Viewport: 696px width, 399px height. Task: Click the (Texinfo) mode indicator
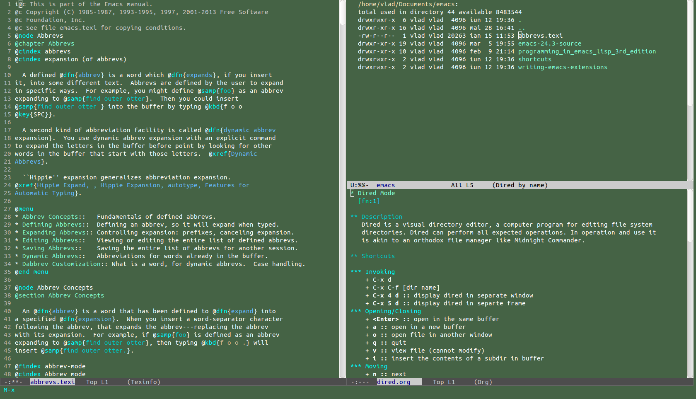coord(144,382)
